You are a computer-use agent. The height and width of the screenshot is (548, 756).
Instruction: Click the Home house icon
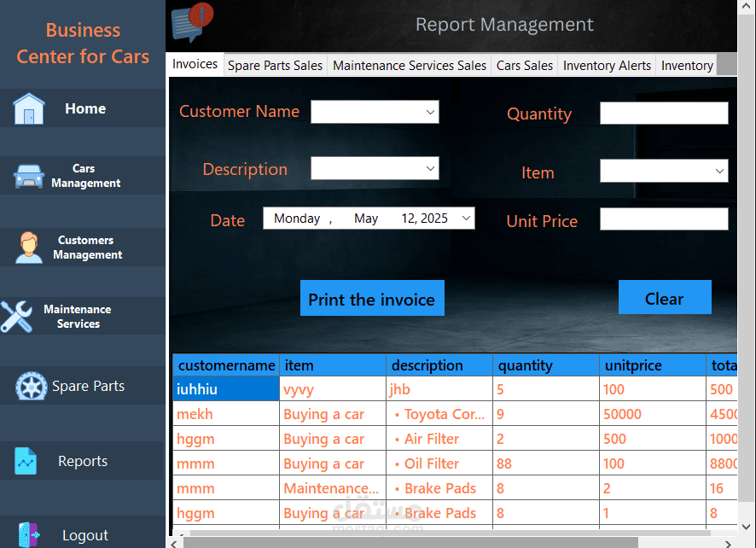[x=29, y=109]
